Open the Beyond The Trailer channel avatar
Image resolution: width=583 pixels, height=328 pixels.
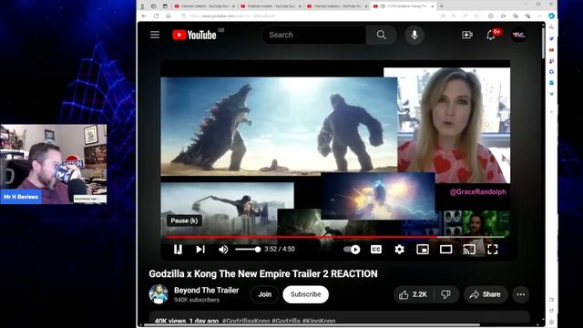coord(159,293)
